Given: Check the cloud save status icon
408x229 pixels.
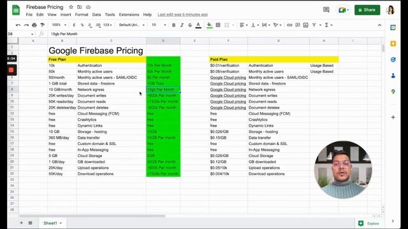Looking at the screenshot, I should coord(88,7).
